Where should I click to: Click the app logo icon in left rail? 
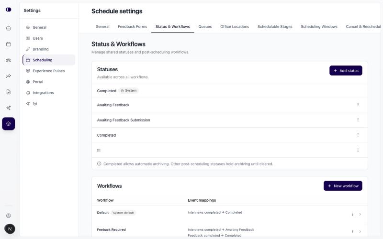click(8, 10)
